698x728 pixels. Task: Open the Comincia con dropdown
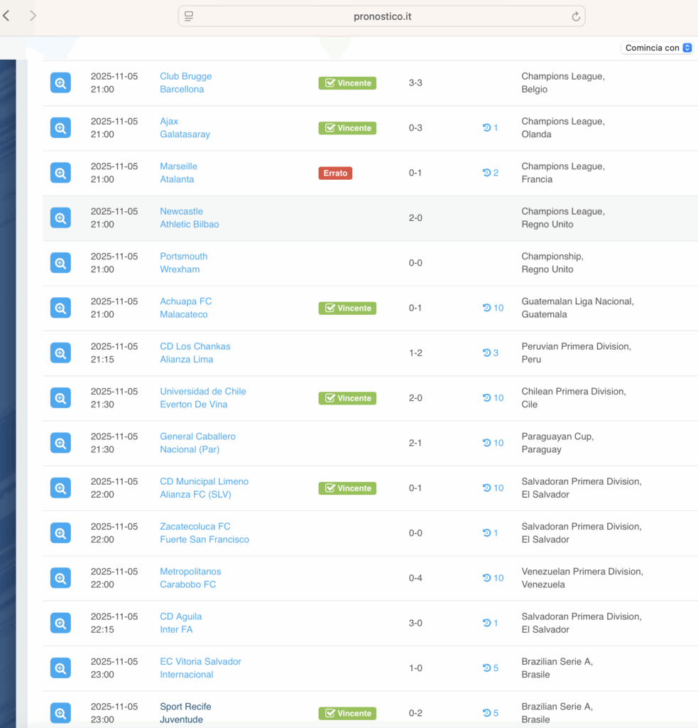coord(658,48)
